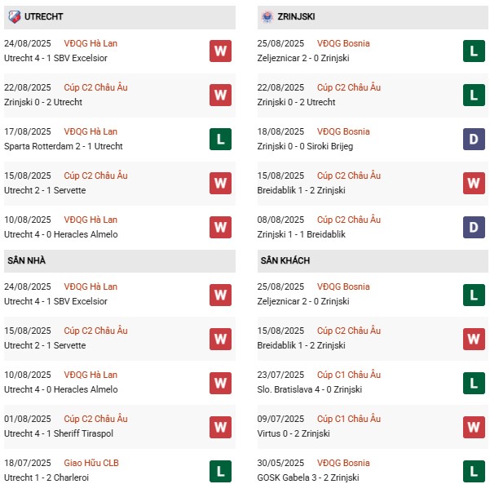
Task: Click the Utrecht club logo icon
Action: [x=14, y=16]
